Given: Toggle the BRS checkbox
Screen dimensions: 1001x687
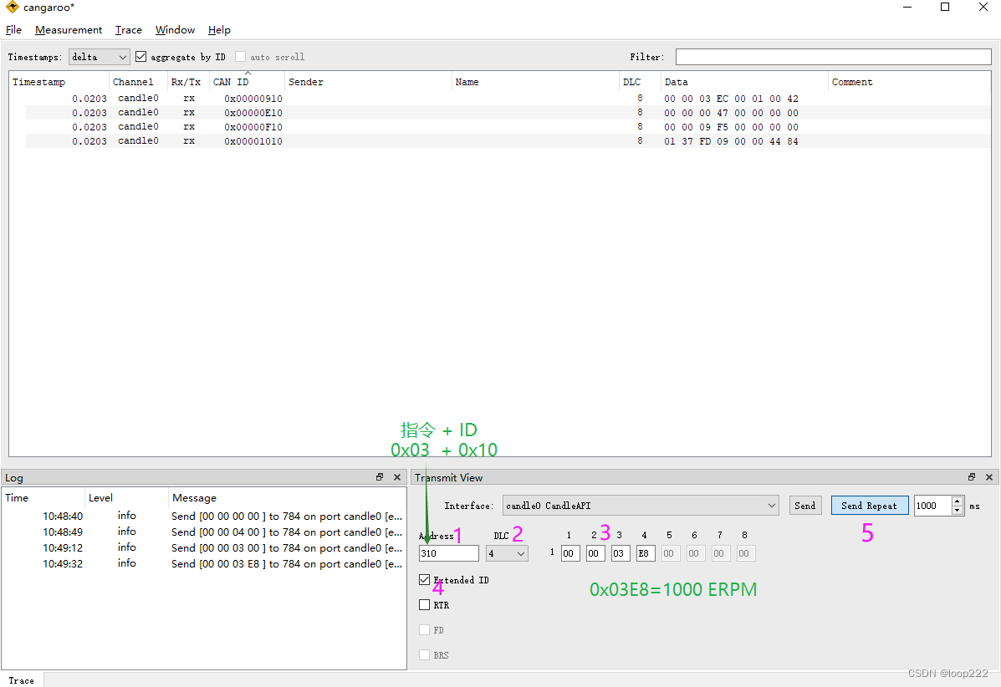Looking at the screenshot, I should pos(425,655).
